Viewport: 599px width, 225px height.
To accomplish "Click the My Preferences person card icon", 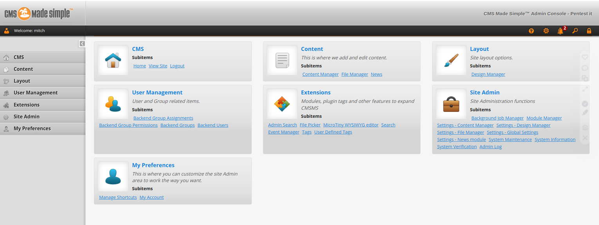I will click(x=113, y=177).
